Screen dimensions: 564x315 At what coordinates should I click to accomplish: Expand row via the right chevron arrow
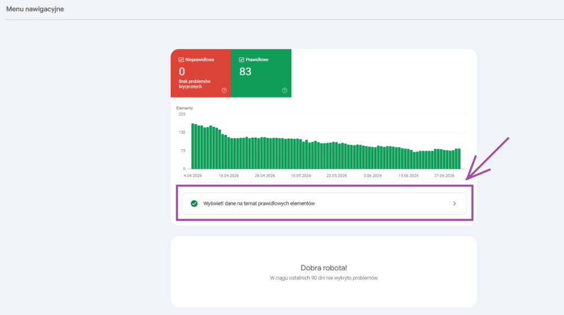tap(454, 204)
